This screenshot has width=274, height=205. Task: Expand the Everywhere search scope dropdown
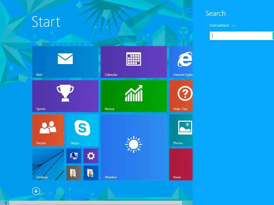pos(222,25)
